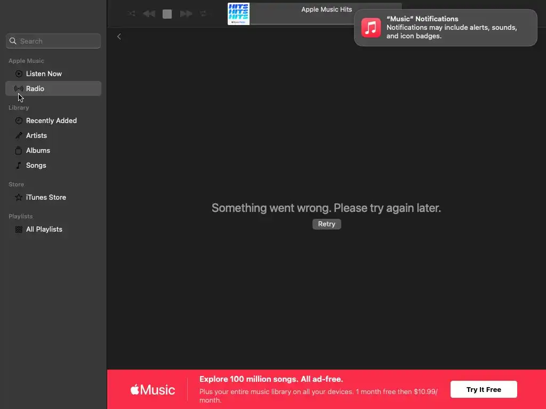
Task: Click the Music app icon in the notification
Action: tap(371, 28)
